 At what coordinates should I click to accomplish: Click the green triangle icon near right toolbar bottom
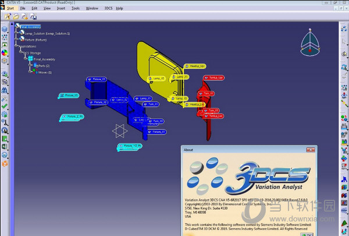tap(344, 223)
